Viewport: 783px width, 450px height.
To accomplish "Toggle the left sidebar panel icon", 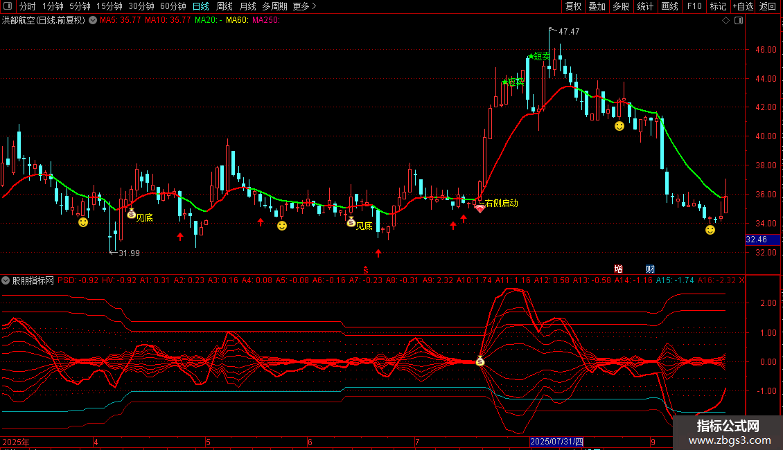I will point(8,6).
